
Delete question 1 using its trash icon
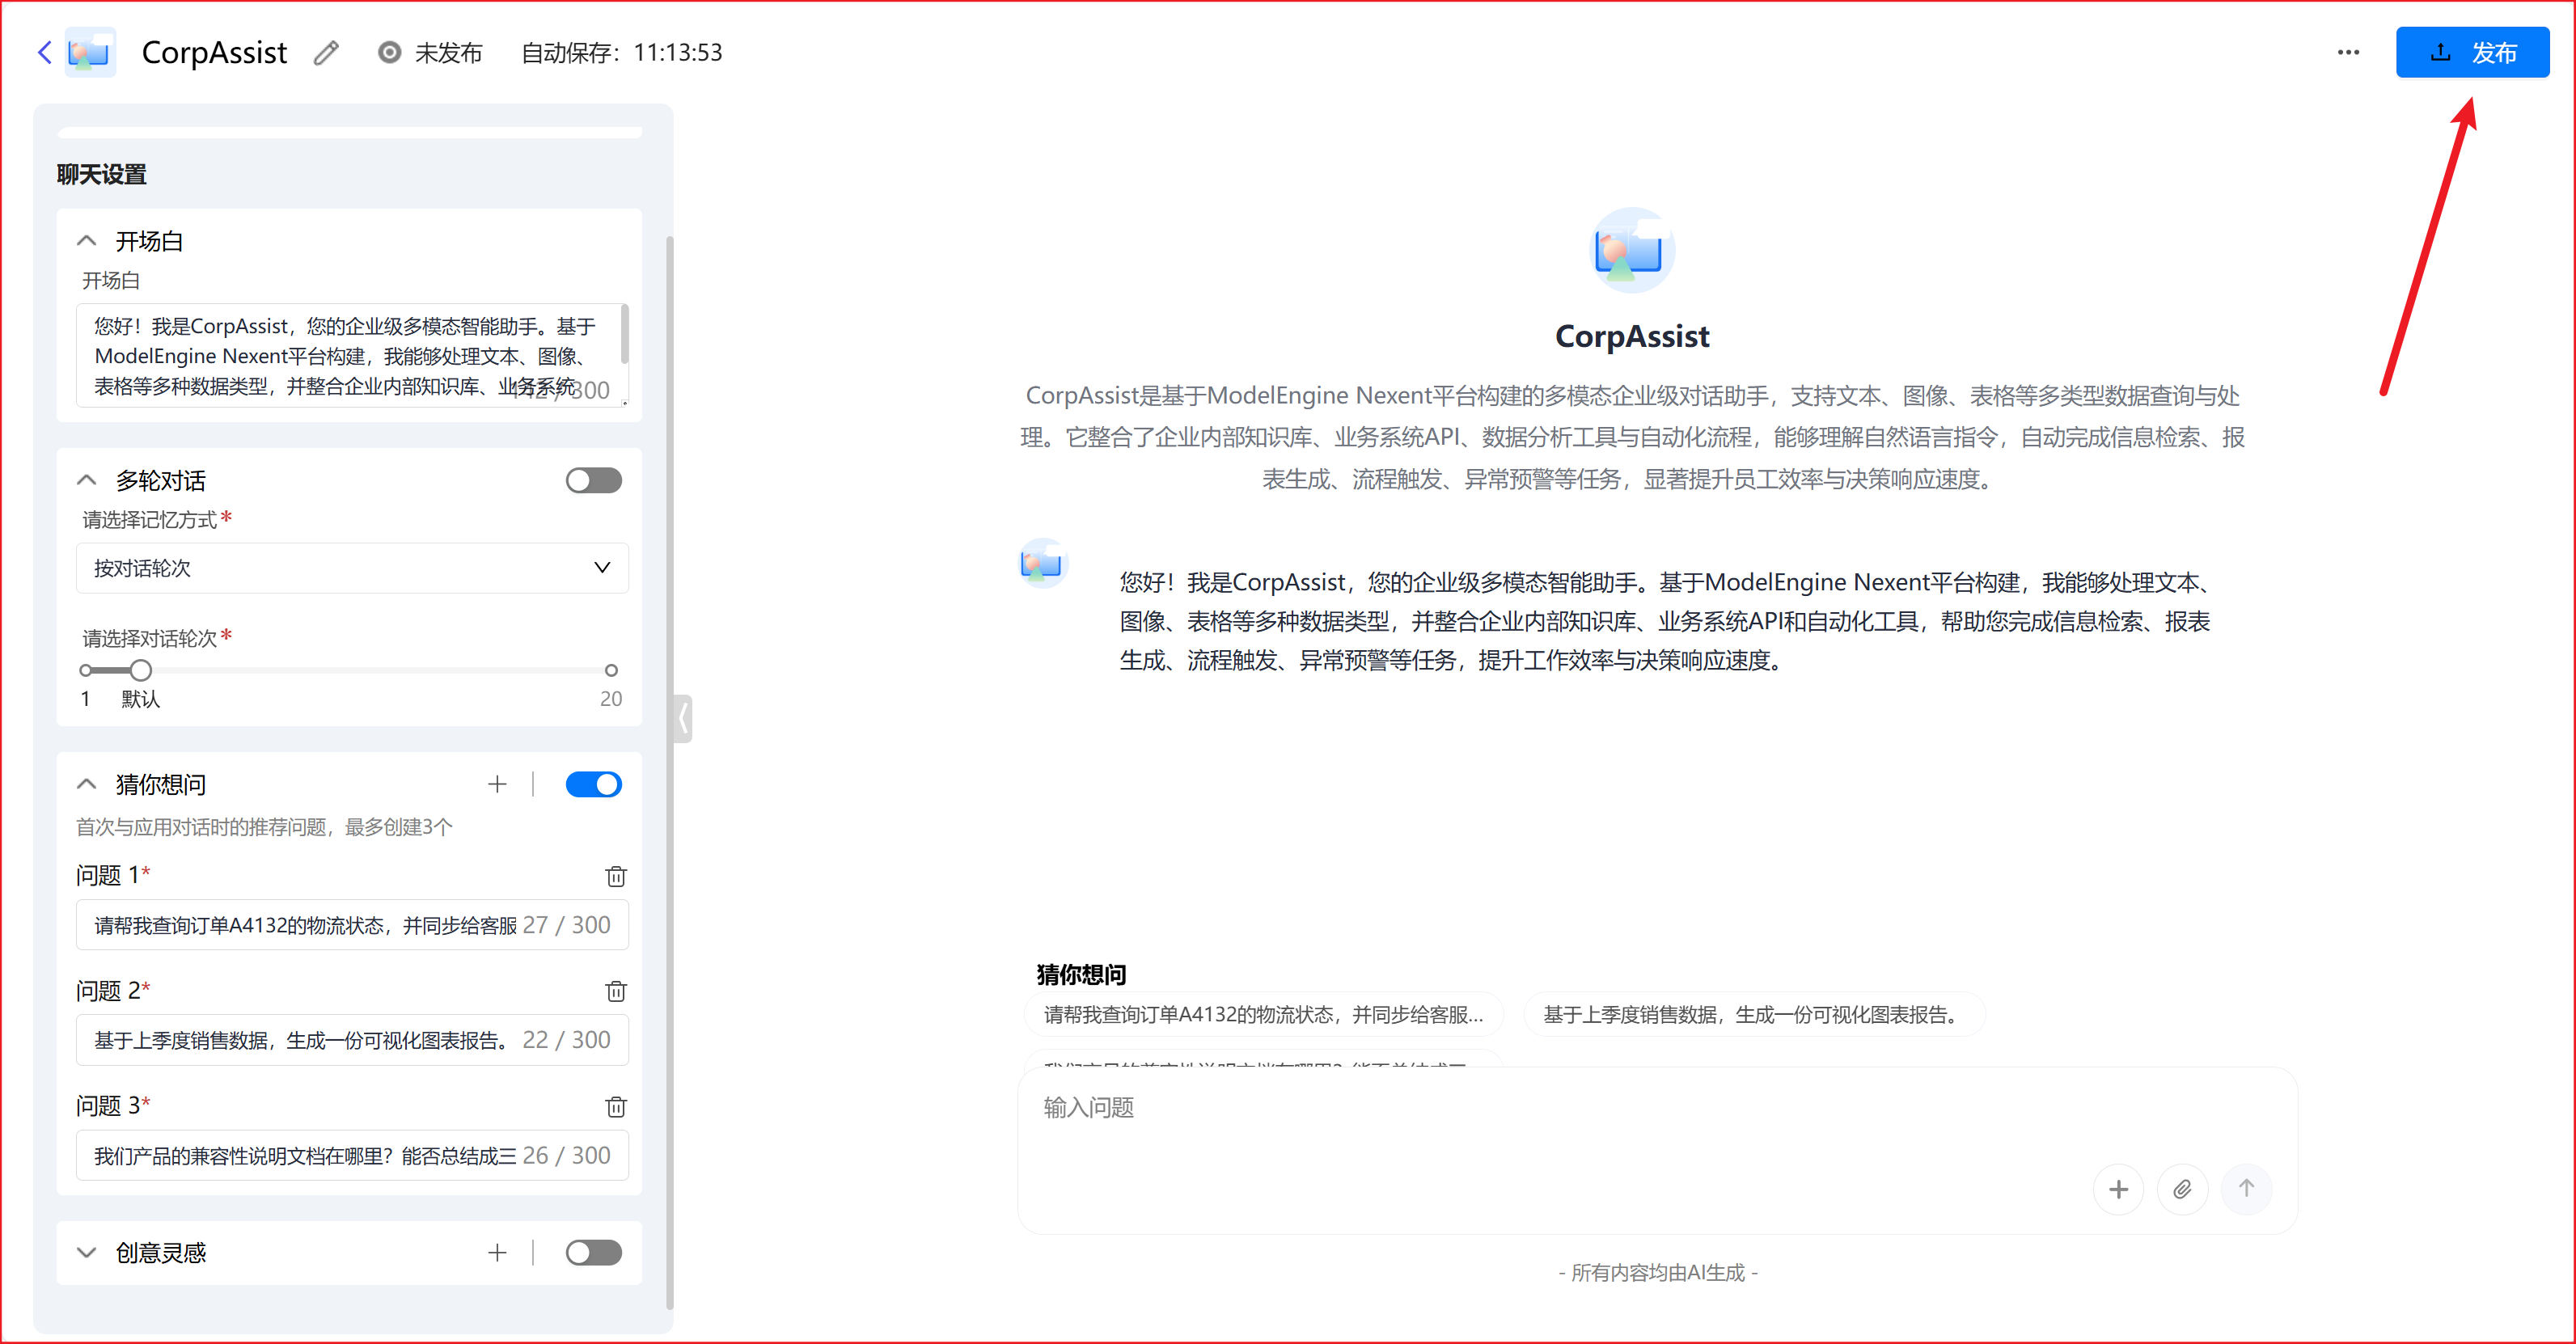[616, 876]
